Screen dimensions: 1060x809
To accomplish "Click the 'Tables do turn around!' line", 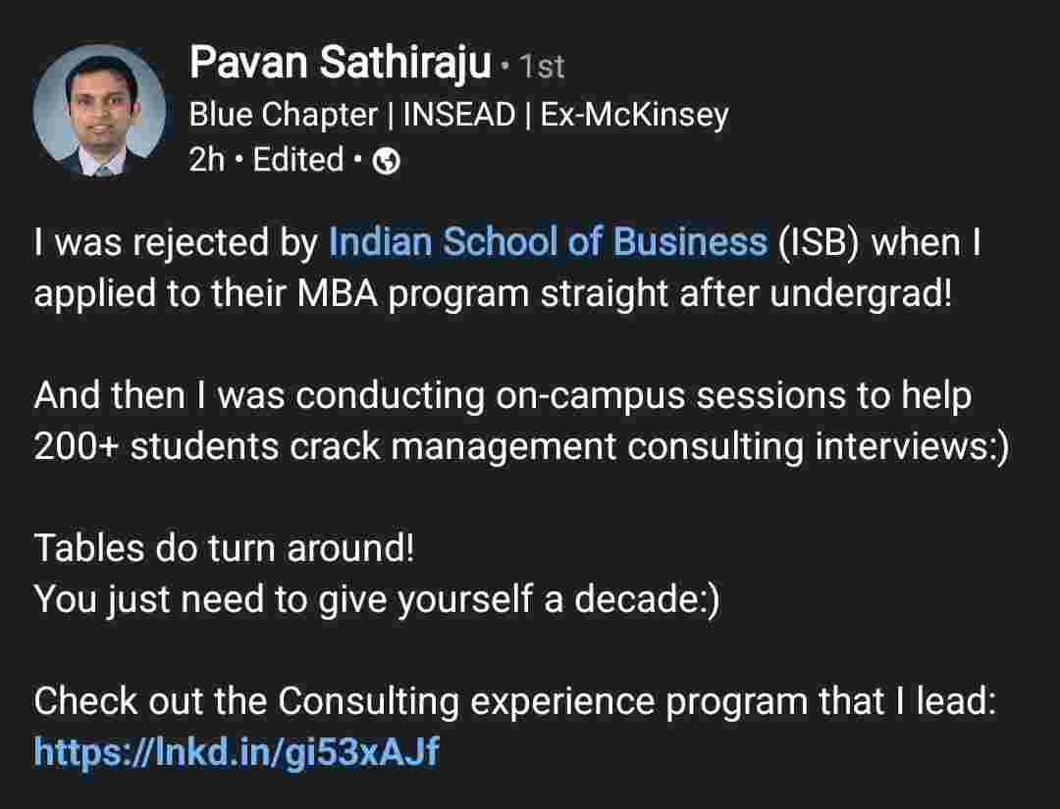I will (225, 548).
